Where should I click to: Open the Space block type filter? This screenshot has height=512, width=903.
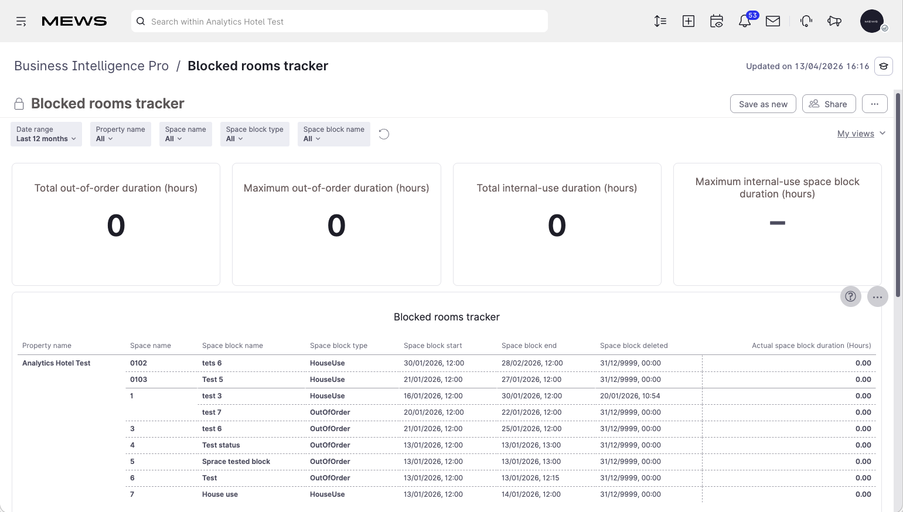255,134
